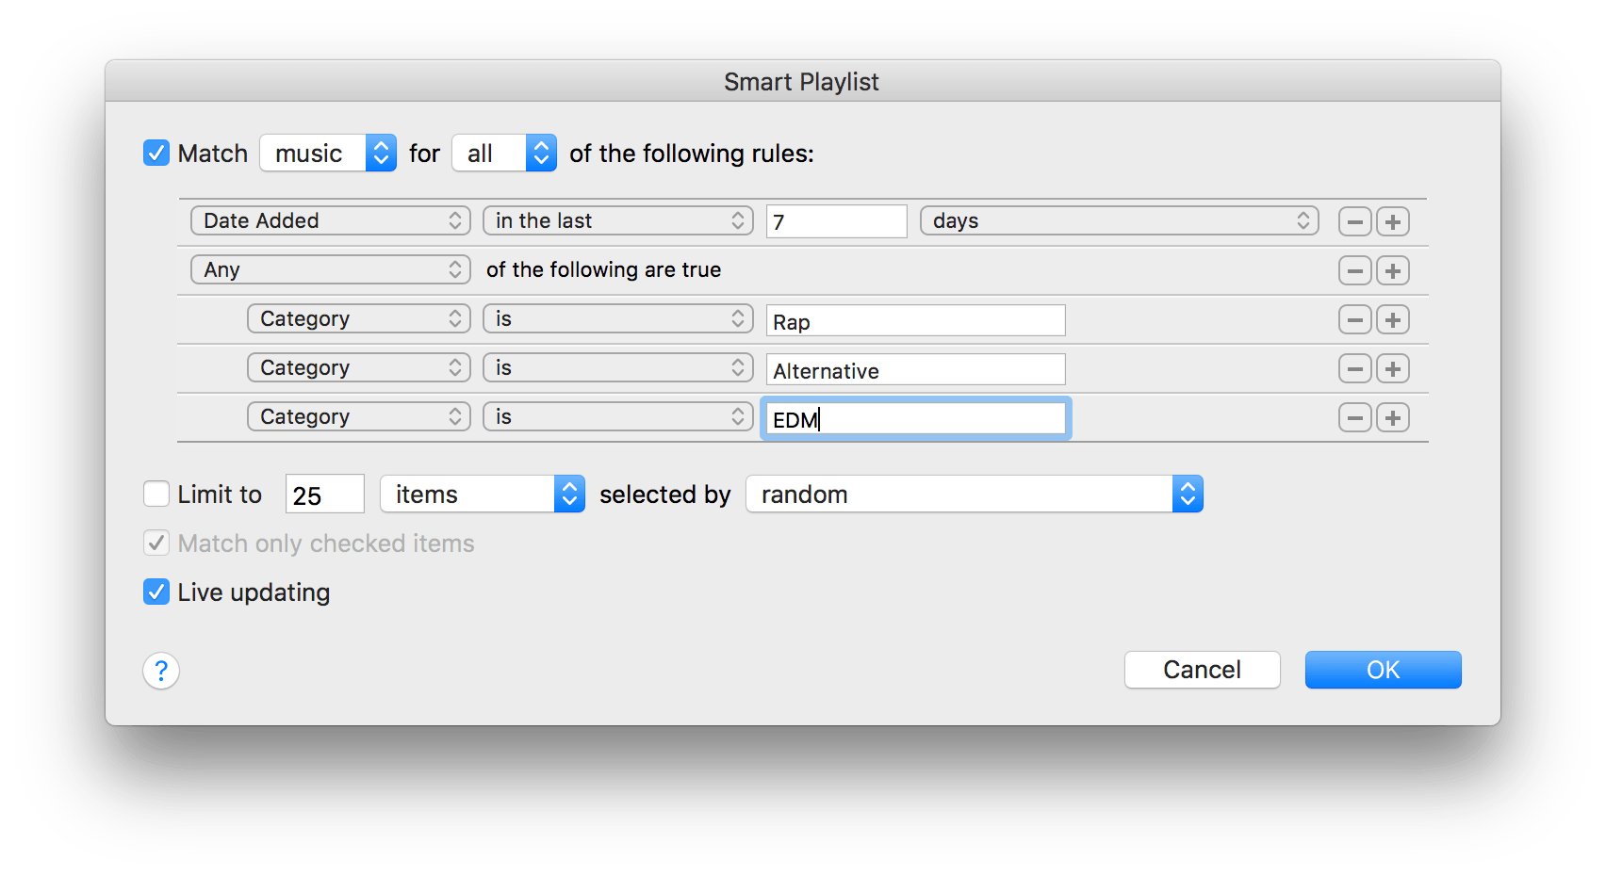Uncheck the Match rules checkbox

156,153
